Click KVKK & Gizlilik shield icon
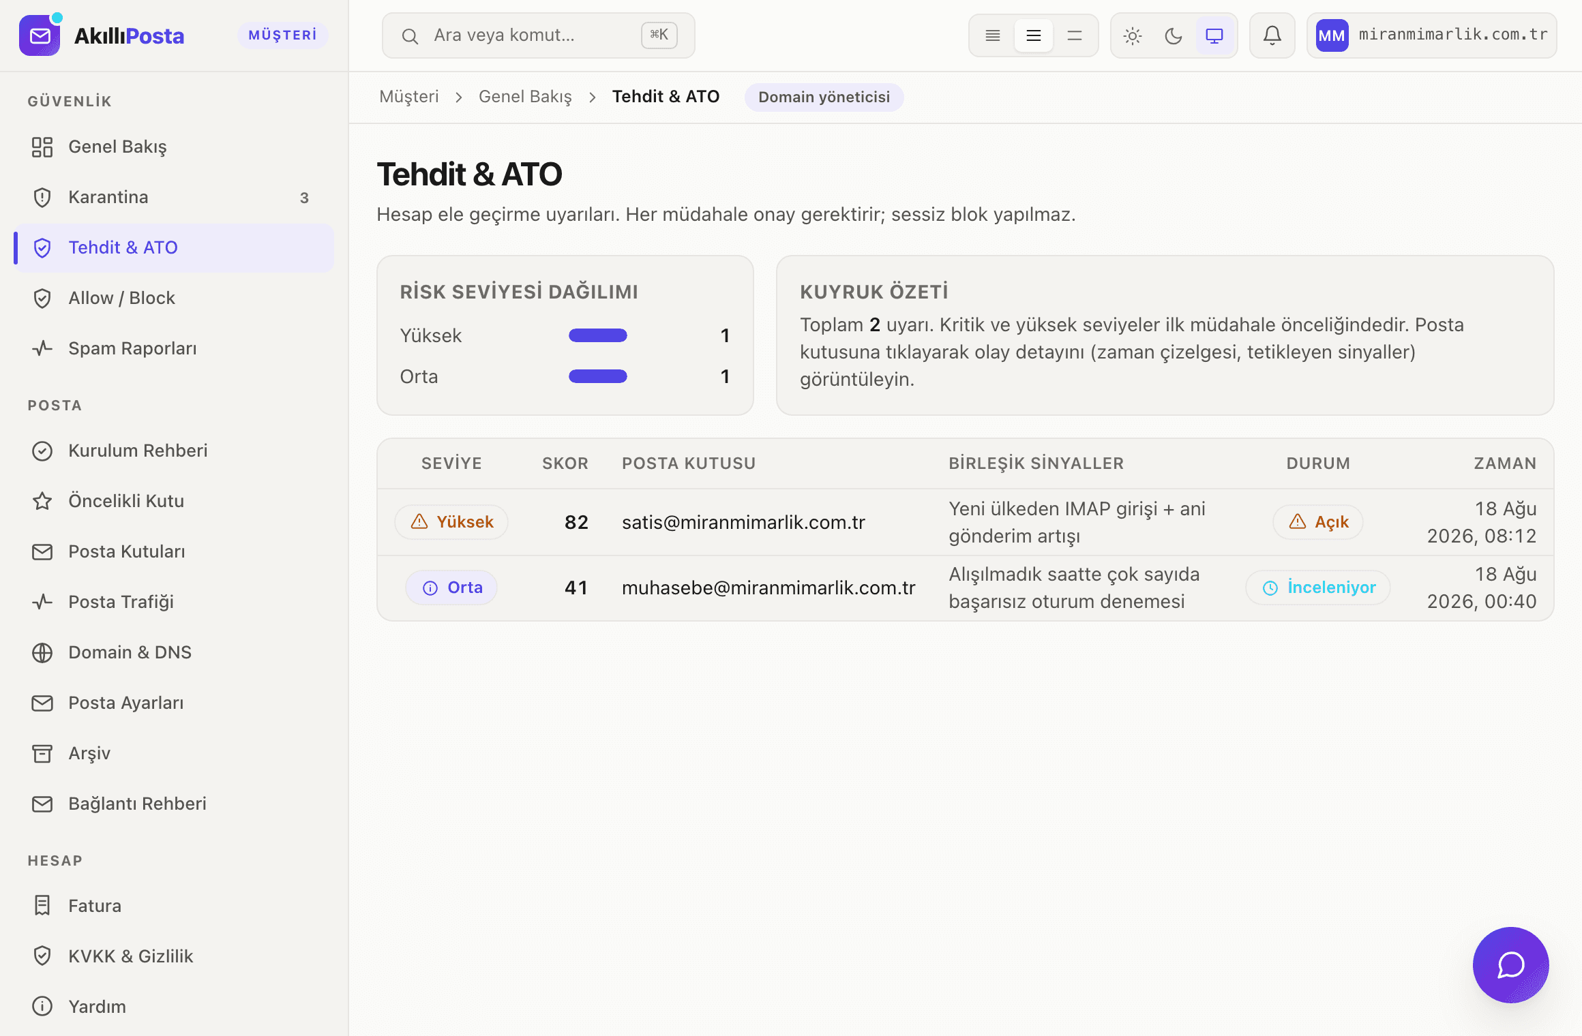Screen dimensions: 1582x1036 pyautogui.click(x=42, y=956)
